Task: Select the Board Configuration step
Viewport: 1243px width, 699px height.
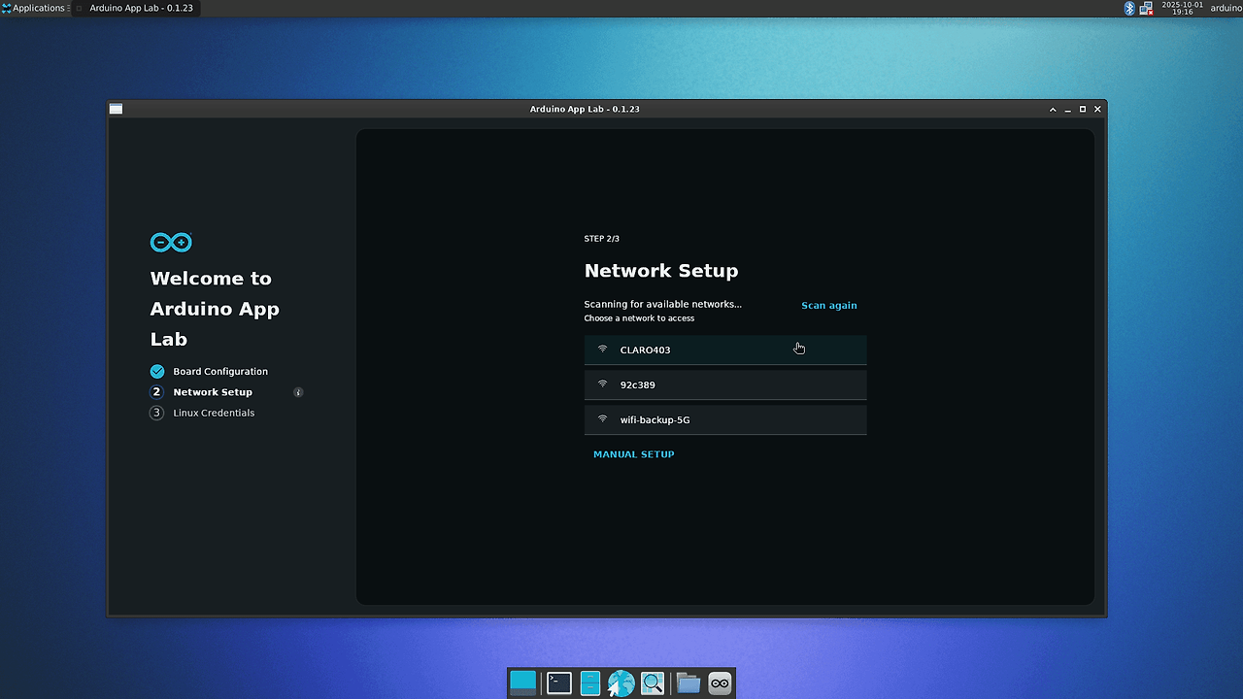Action: click(220, 371)
